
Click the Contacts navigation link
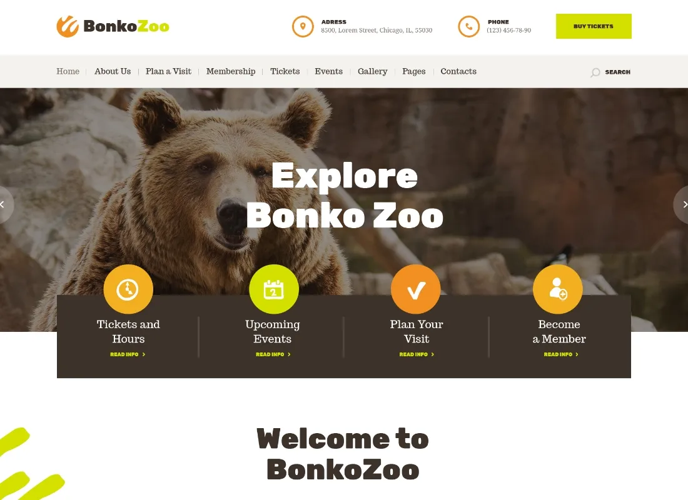458,71
